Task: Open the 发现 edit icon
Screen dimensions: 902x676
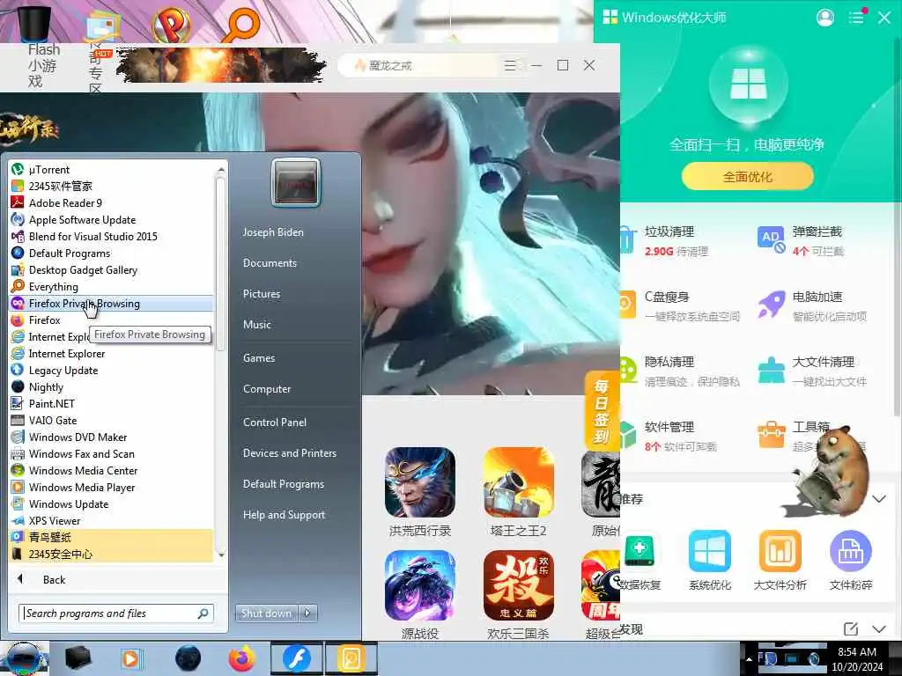Action: click(x=851, y=628)
